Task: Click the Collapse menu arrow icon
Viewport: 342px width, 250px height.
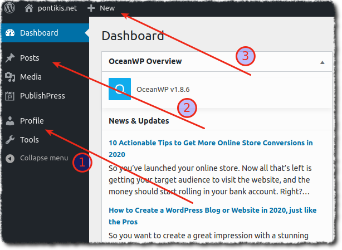Action: (10, 159)
